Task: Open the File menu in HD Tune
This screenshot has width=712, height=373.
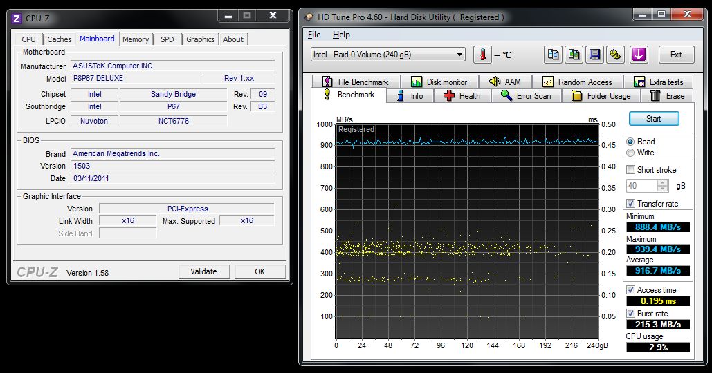Action: (x=314, y=35)
